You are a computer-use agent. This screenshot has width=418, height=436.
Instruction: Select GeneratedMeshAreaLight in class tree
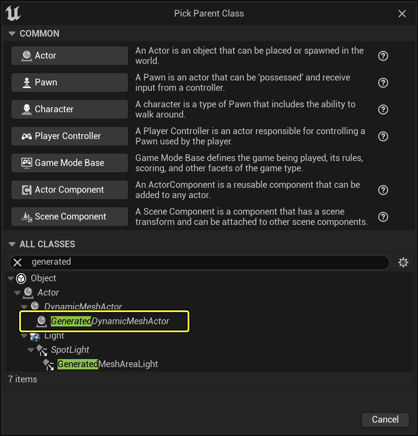tap(108, 364)
